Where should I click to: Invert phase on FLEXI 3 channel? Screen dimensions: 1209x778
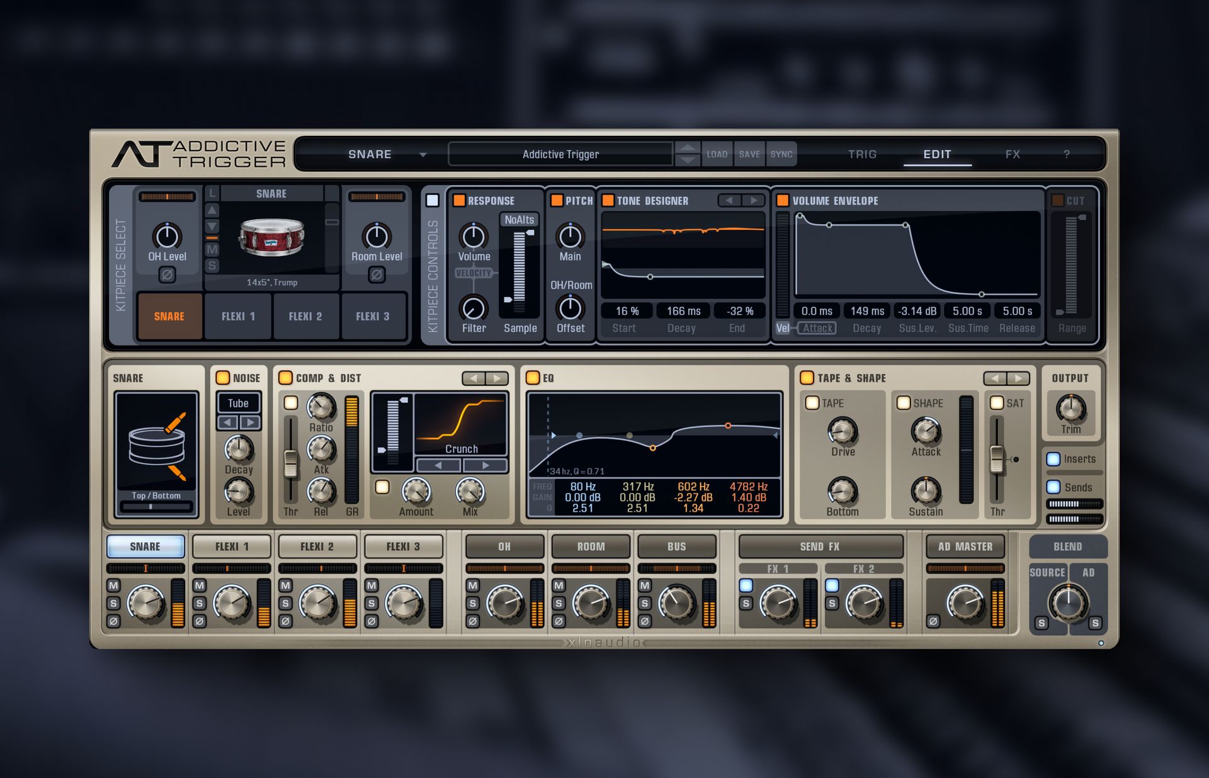point(372,621)
